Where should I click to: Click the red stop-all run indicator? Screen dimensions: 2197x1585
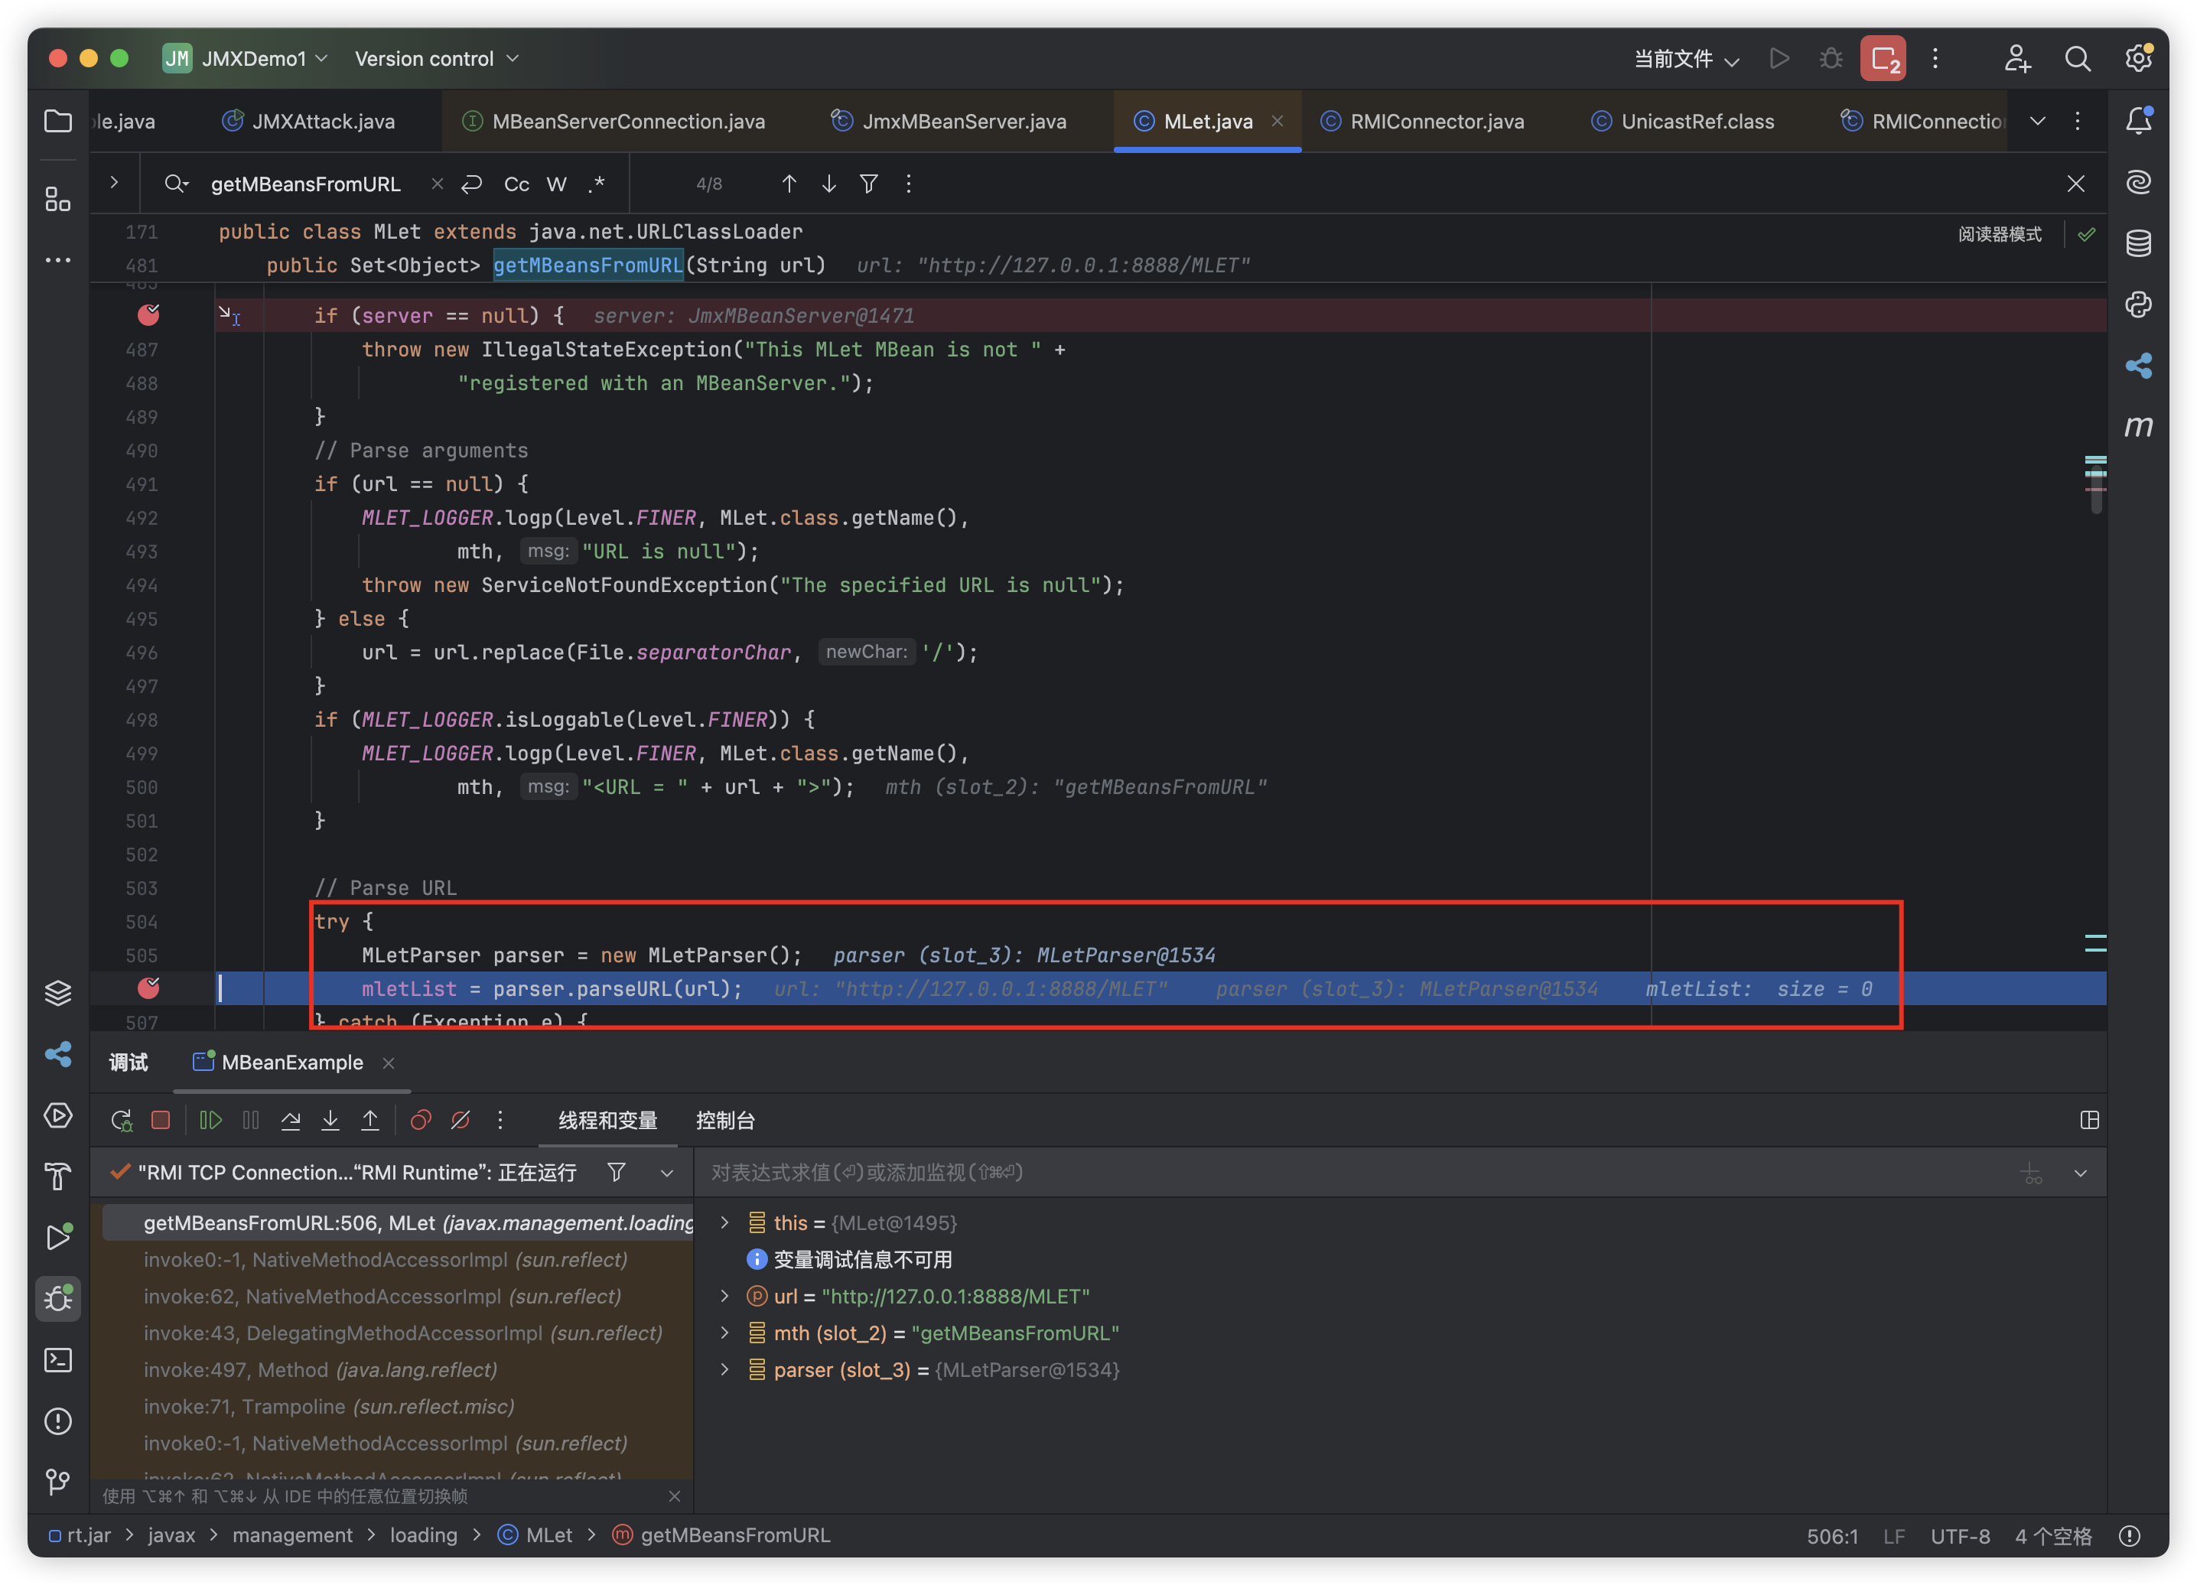(x=1882, y=59)
